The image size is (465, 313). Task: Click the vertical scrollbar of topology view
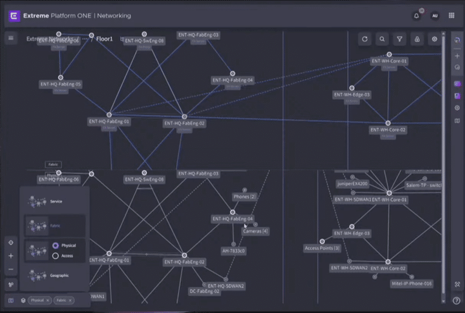[x=443, y=168]
